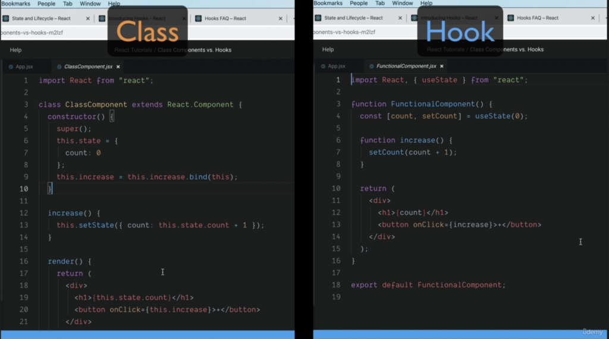This screenshot has height=339, width=609.
Task: Click "onClick={increase}" button line in right editor
Action: [460, 224]
